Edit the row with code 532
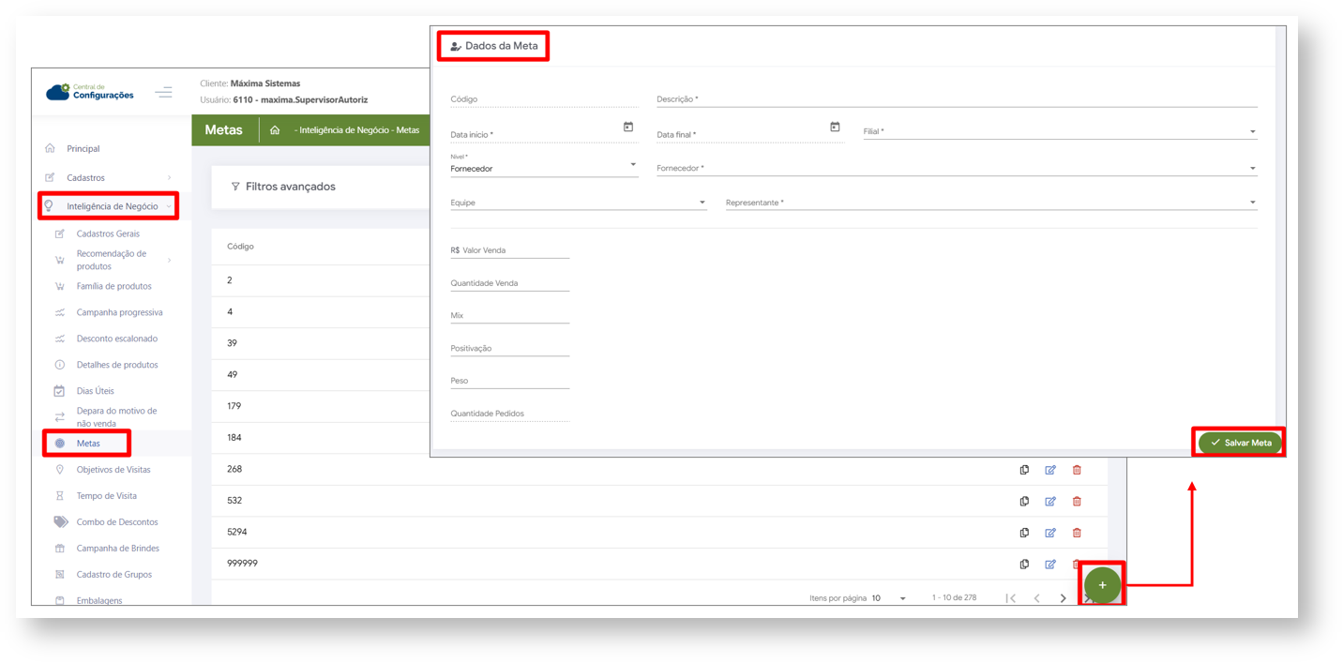Viewport: 1343px width, 663px height. pyautogui.click(x=1050, y=502)
